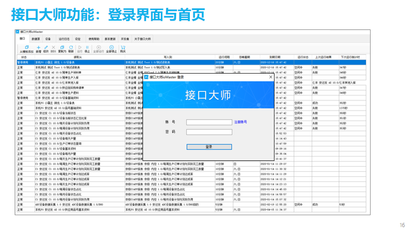Click the 全部运行 toolbar icon
417x234 pixels.
tap(98, 47)
